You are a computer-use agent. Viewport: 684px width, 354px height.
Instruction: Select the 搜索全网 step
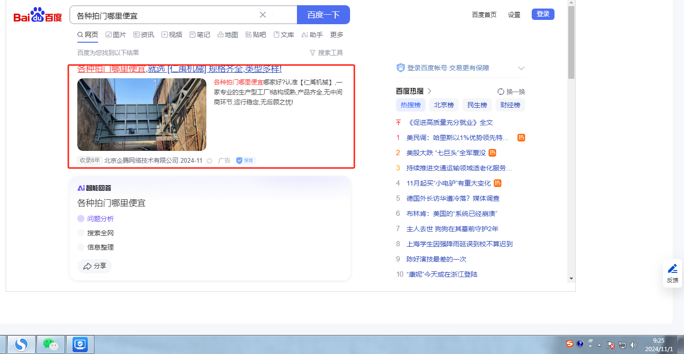[95, 233]
